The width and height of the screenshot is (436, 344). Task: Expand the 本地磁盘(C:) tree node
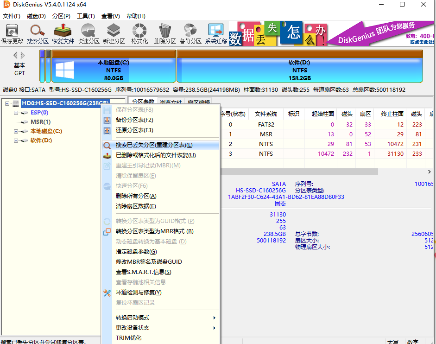click(16, 131)
